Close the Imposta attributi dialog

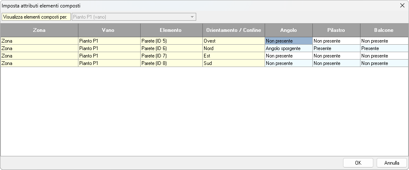tap(402, 5)
